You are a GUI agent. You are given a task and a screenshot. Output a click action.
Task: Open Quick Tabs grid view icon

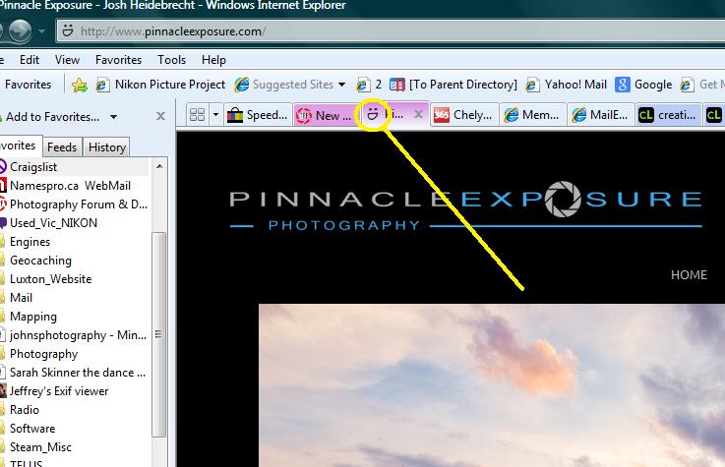(x=198, y=115)
